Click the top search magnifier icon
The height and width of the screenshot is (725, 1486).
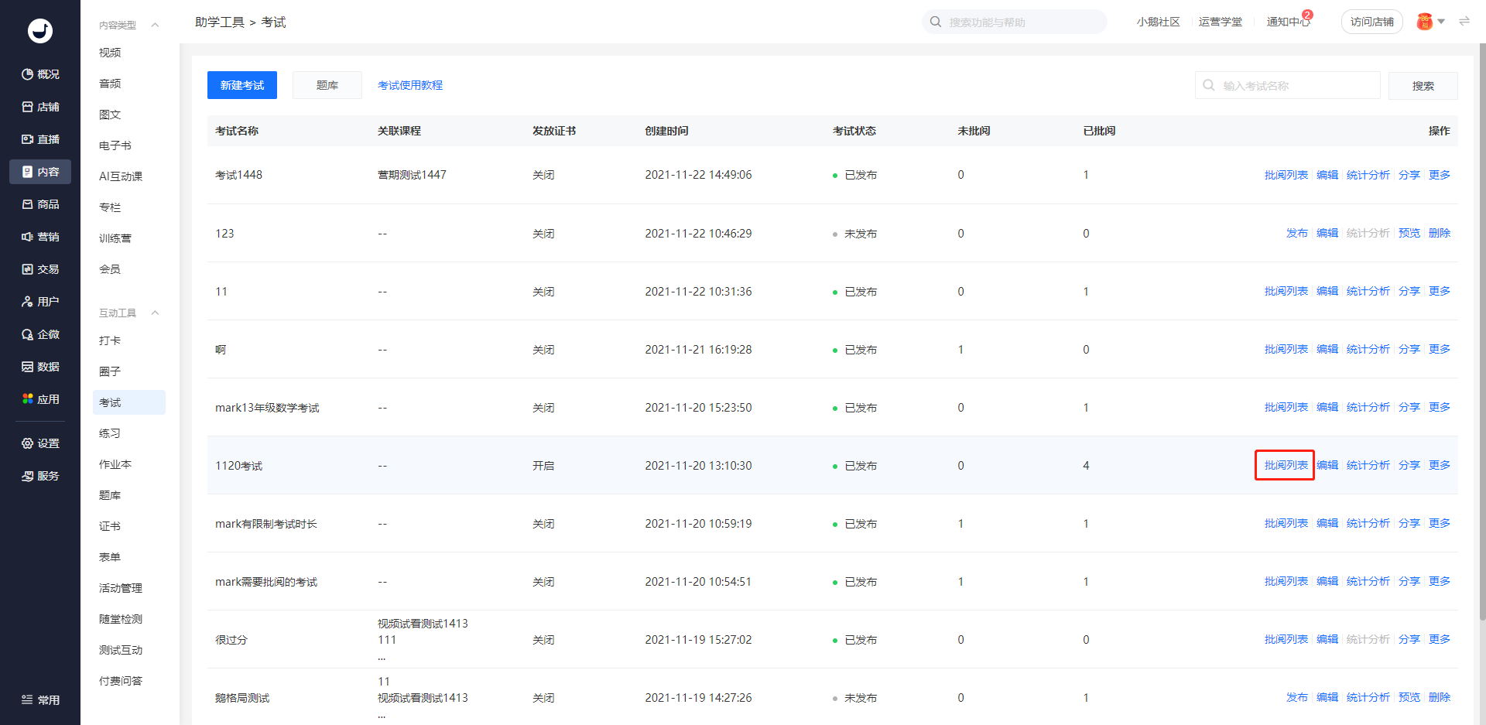[936, 22]
